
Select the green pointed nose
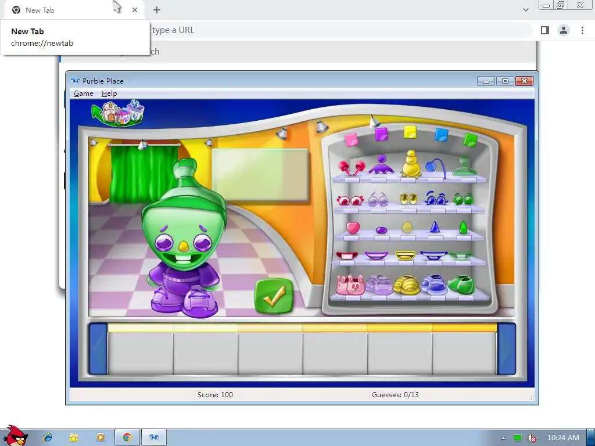[463, 228]
